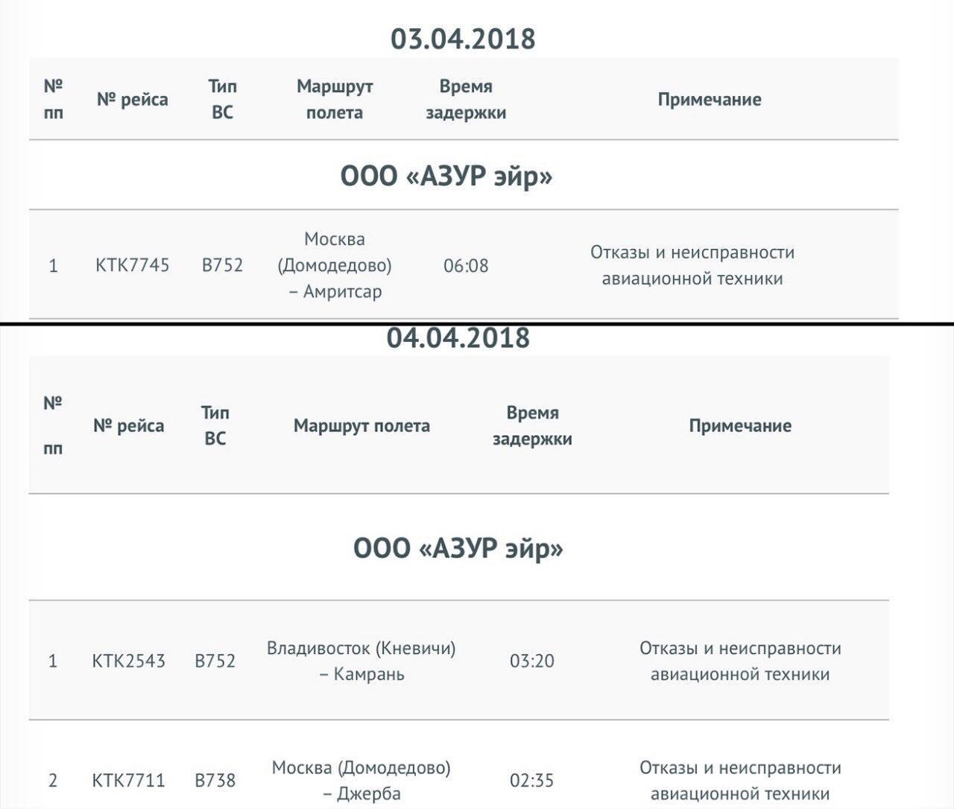Click delay time 02:35
The image size is (954, 809).
click(532, 780)
